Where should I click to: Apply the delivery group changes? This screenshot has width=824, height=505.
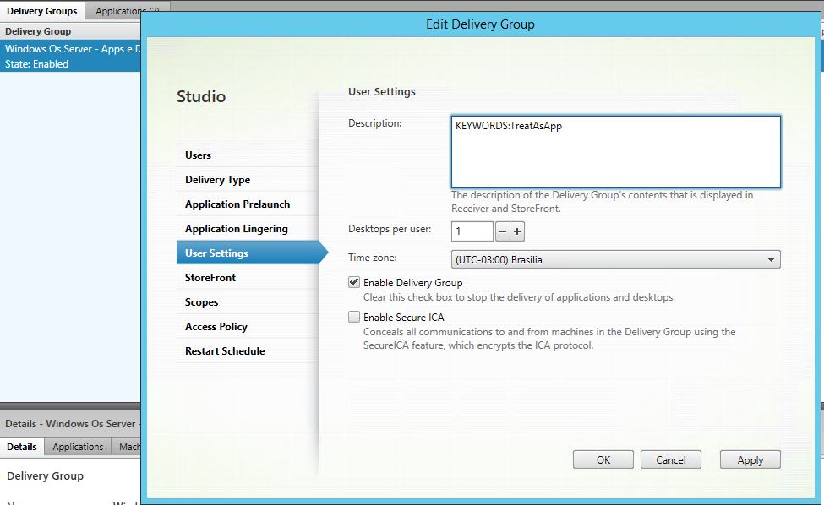pyautogui.click(x=750, y=460)
